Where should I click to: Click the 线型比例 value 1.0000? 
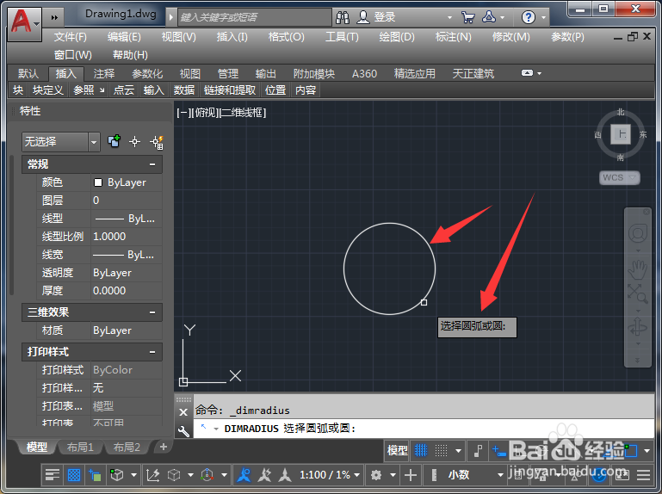coord(127,237)
